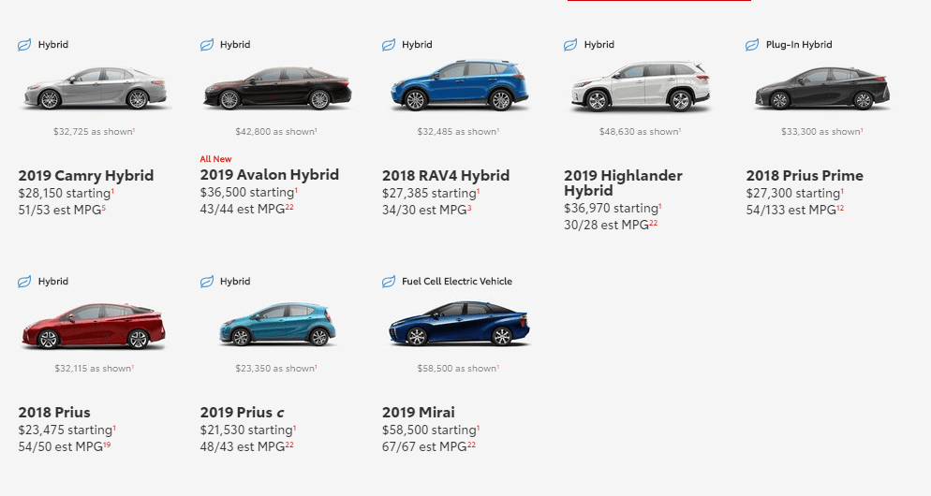Click the leaf icon above Prius c
Screen dimensions: 931x496
(x=207, y=282)
